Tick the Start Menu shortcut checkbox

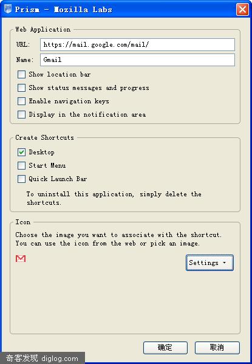pos(22,165)
